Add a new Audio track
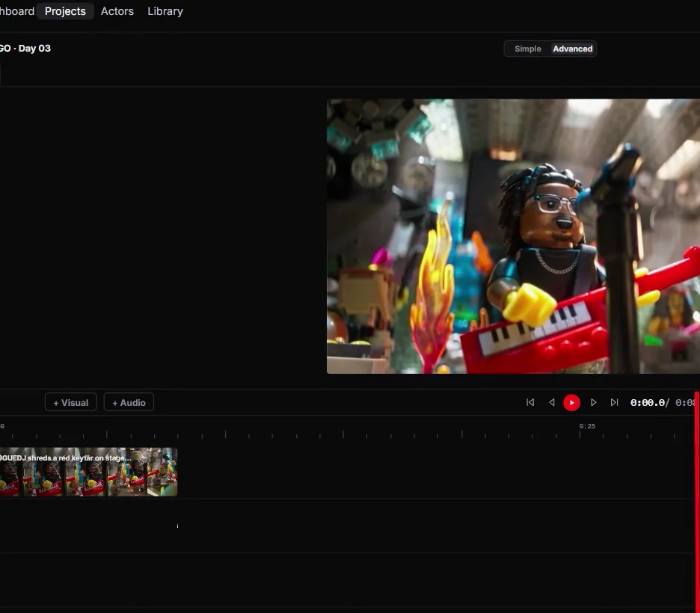Screen dimensions: 700x613 click(129, 402)
